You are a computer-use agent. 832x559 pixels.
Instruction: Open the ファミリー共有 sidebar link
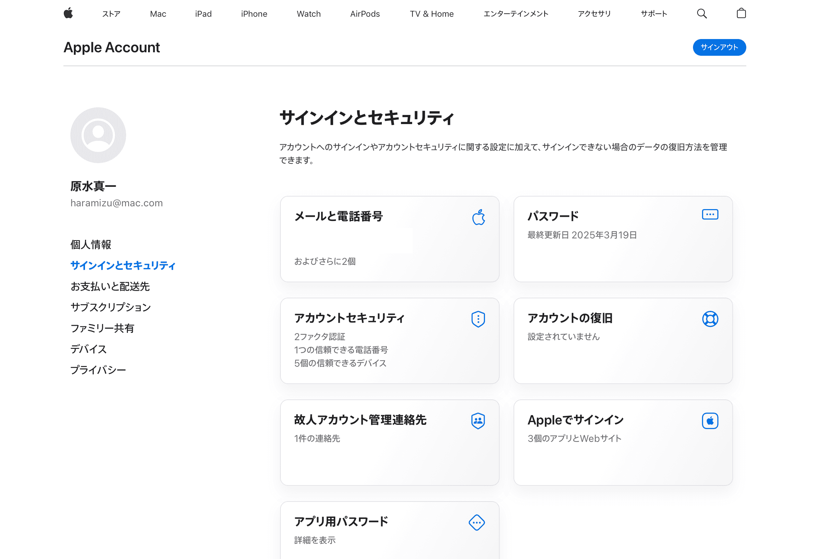(102, 328)
